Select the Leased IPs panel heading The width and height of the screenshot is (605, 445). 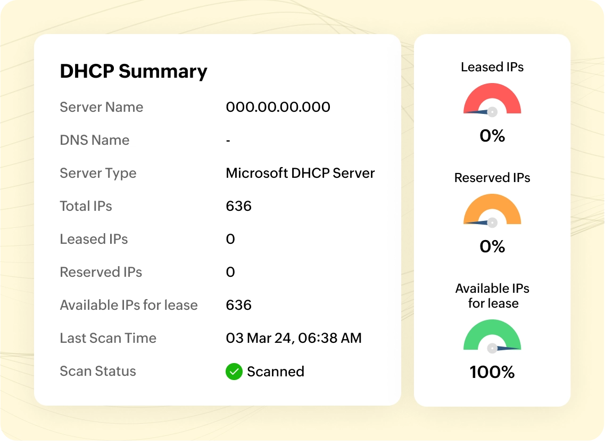click(x=492, y=67)
